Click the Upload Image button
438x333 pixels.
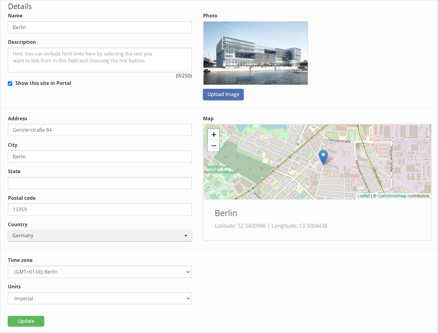coord(223,94)
